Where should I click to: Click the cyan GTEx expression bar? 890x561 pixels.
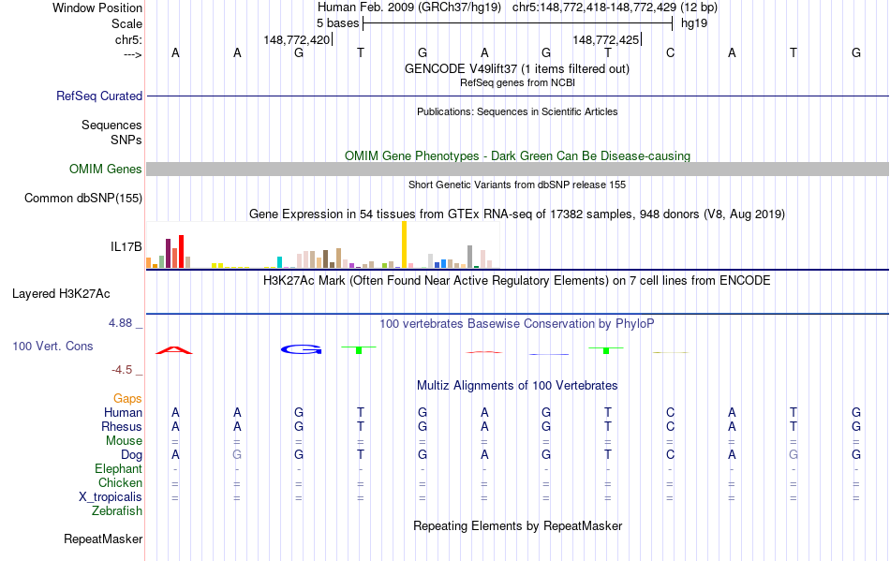pyautogui.click(x=279, y=262)
